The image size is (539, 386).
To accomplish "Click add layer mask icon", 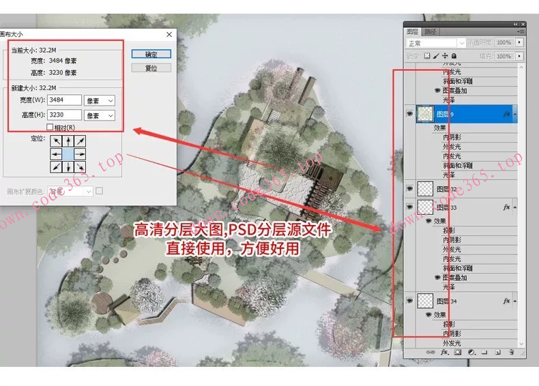I will (458, 353).
